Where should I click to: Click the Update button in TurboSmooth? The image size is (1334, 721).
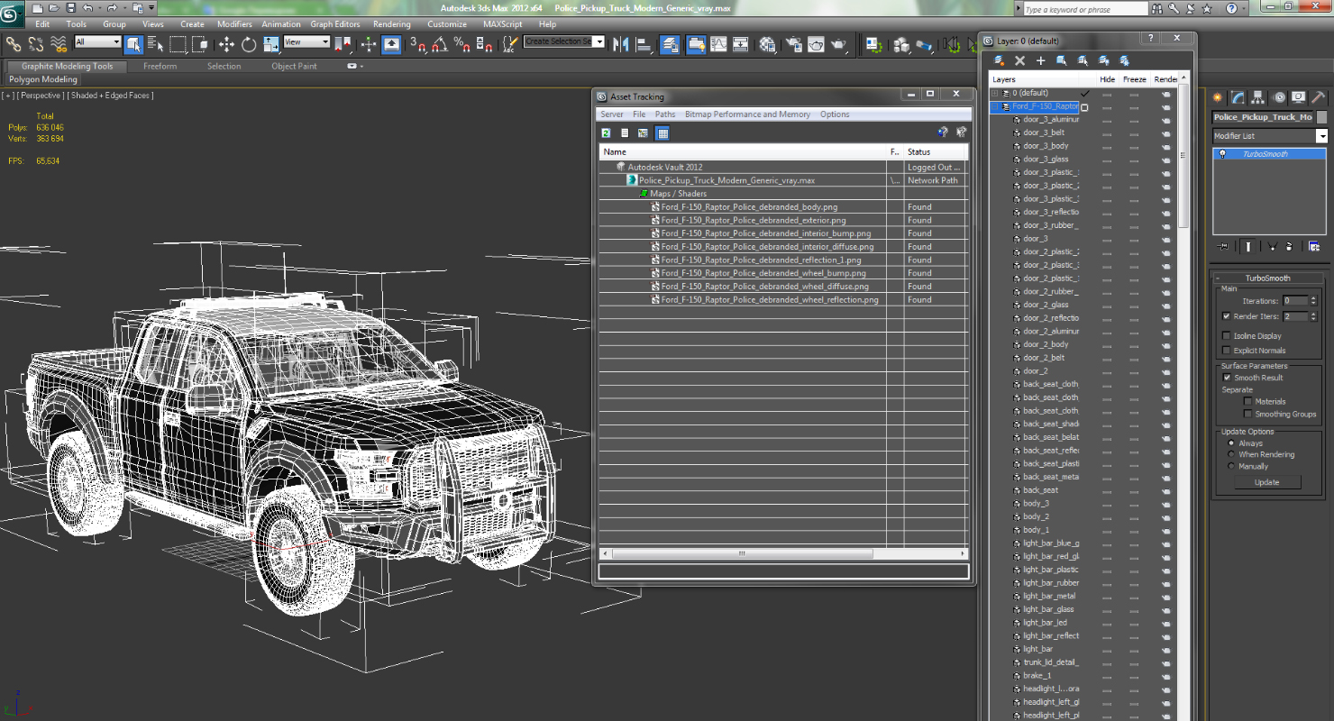pos(1266,482)
